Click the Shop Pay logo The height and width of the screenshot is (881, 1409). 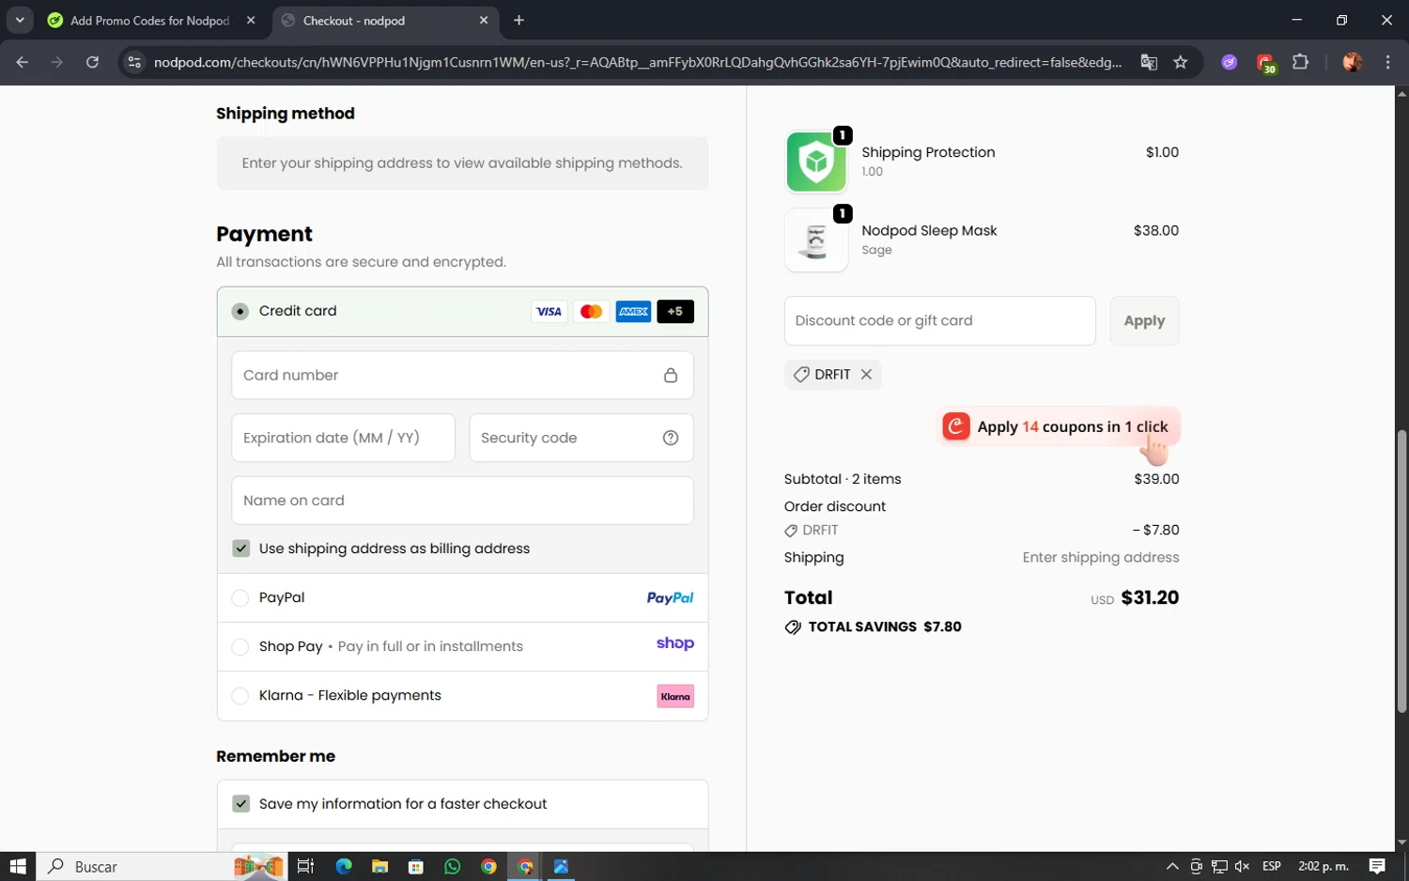tap(675, 643)
